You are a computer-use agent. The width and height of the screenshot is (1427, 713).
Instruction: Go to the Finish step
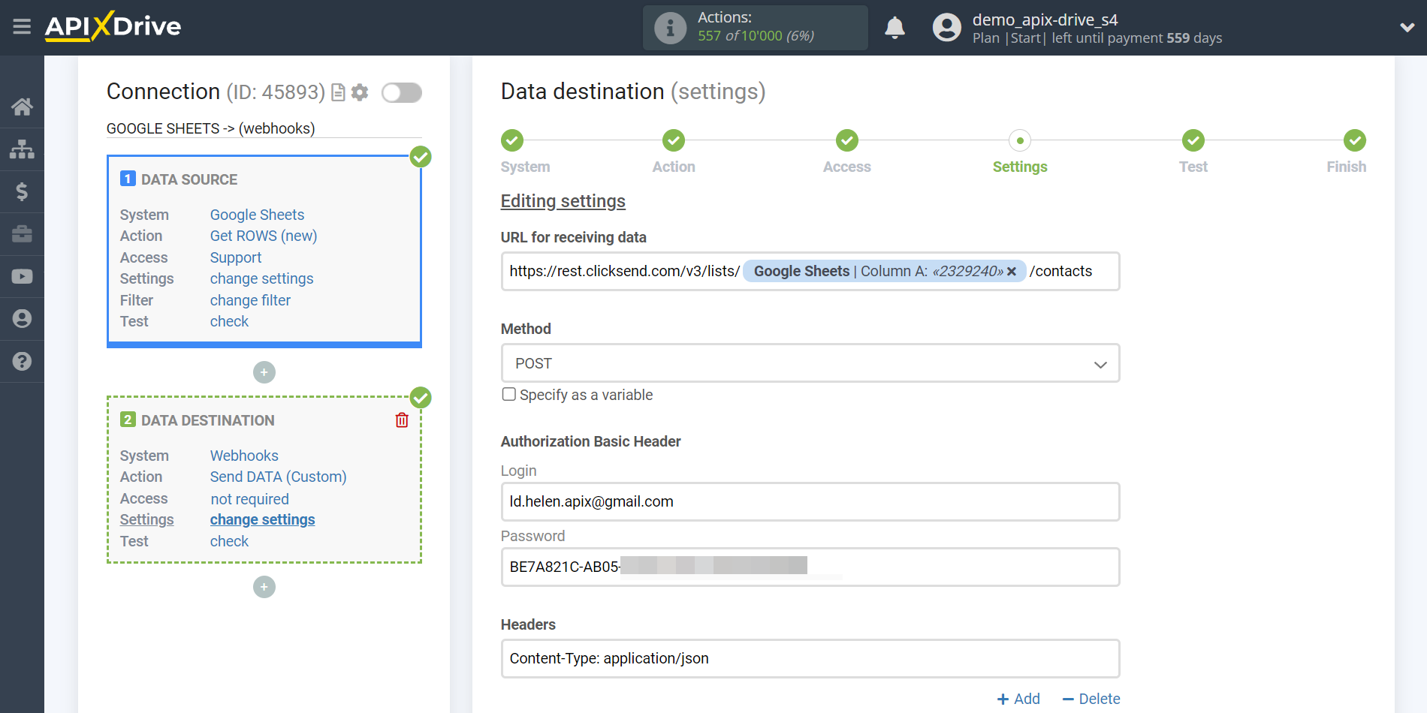[1355, 140]
